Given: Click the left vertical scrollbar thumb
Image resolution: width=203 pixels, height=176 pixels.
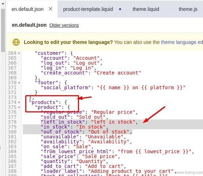Looking at the screenshot, I should coord(3,31).
